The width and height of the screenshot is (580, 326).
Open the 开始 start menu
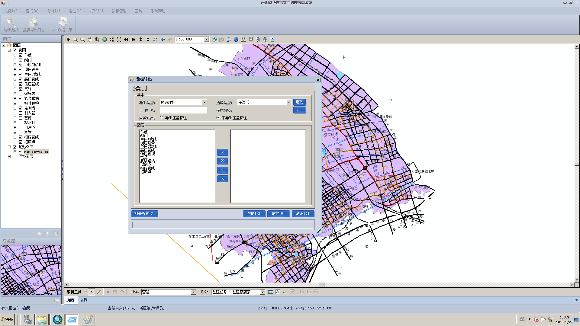8,320
